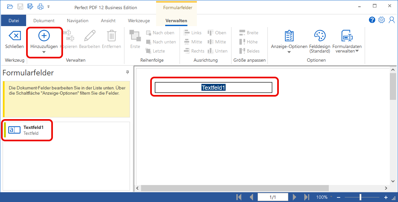Pin the Formularfelder panel

click(x=128, y=72)
